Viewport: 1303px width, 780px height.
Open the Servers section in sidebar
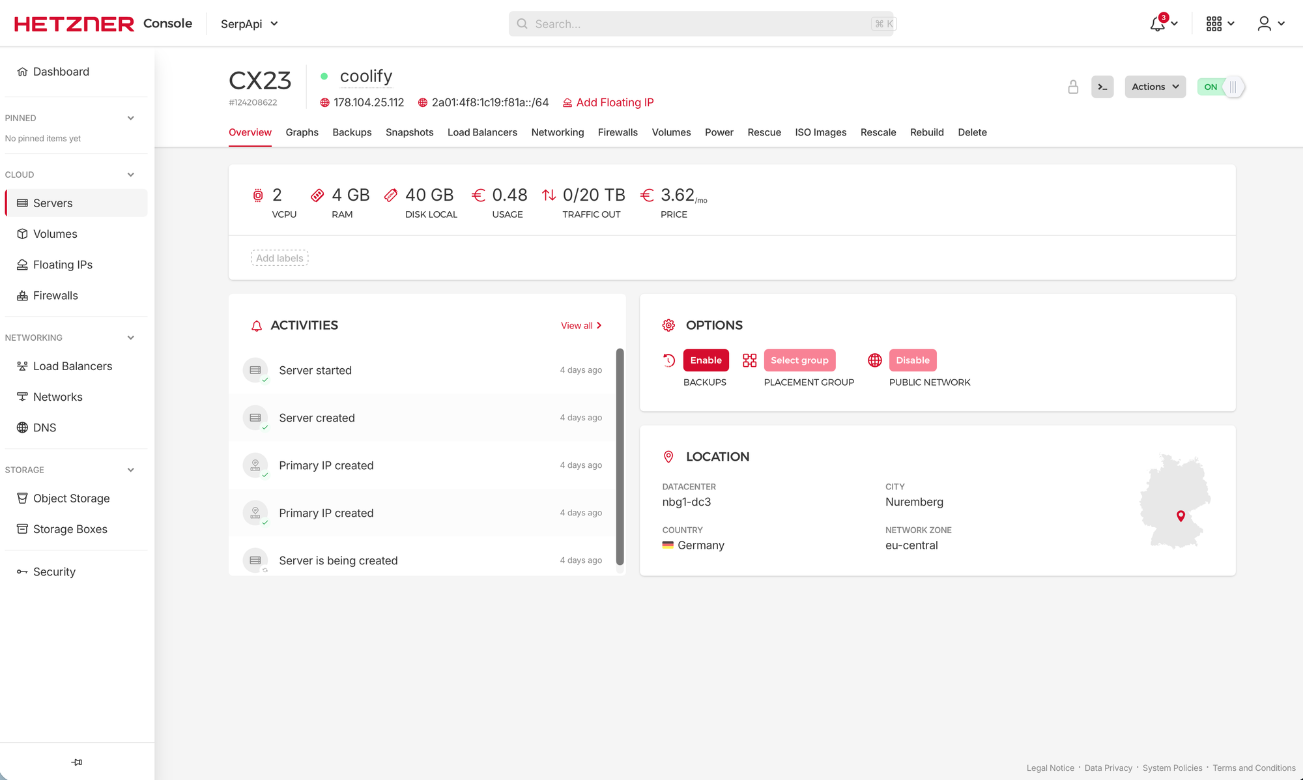52,203
